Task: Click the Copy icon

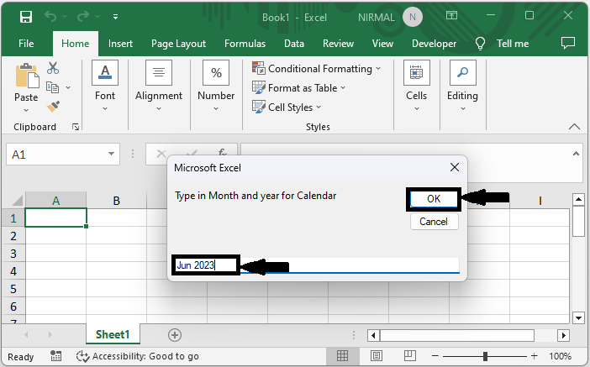Action: click(x=52, y=87)
